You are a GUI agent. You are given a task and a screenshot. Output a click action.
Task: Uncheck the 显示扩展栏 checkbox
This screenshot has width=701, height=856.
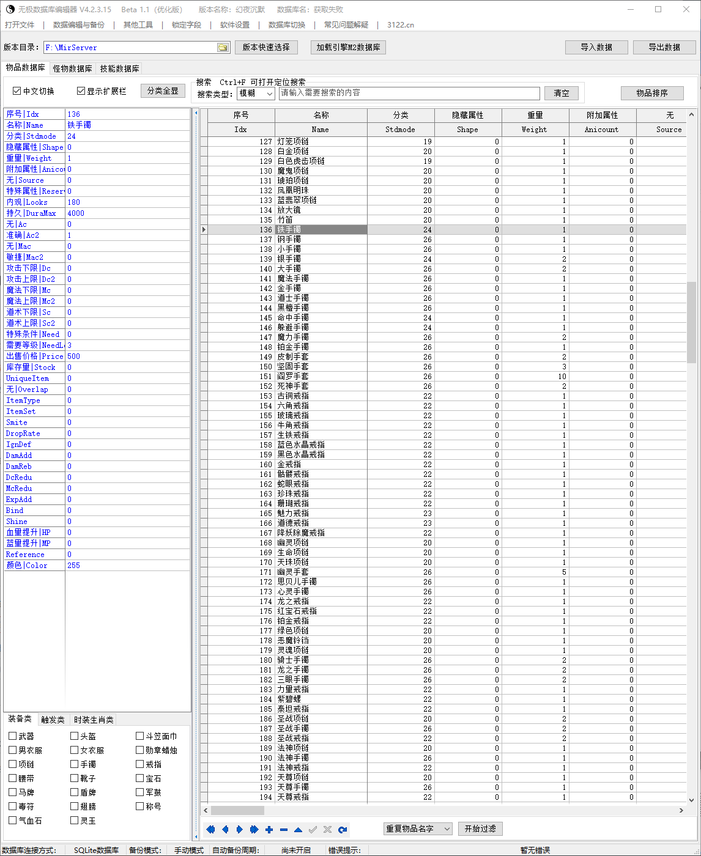click(x=81, y=91)
